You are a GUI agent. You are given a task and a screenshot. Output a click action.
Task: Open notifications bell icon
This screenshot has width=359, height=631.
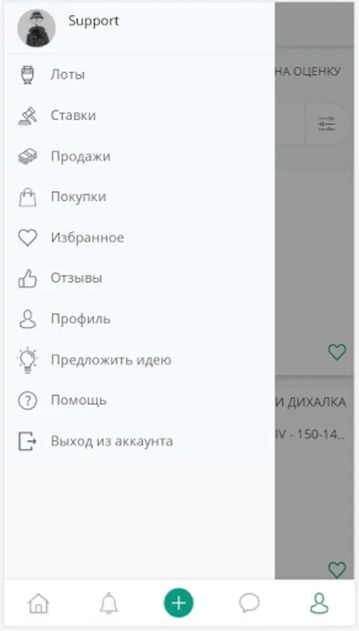(108, 603)
